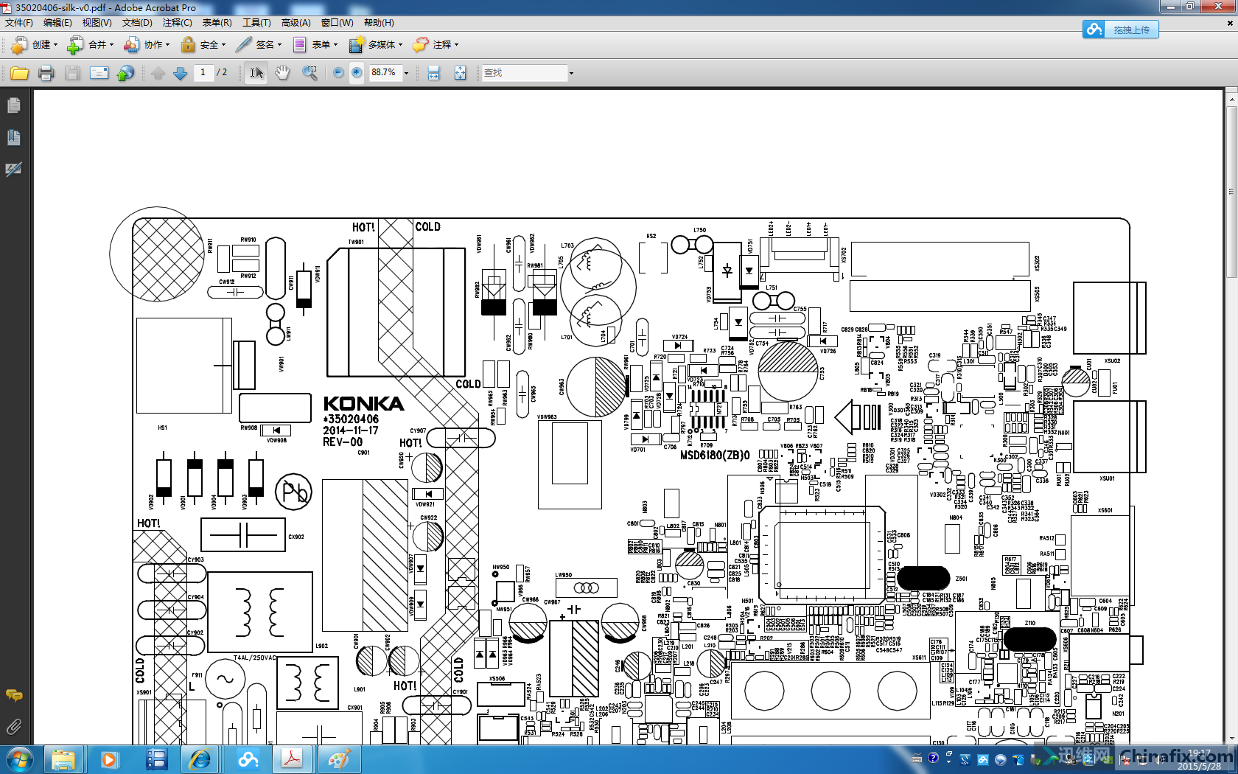The width and height of the screenshot is (1238, 774).
Task: Open the Bookmarks panel in sidebar
Action: pyautogui.click(x=13, y=138)
